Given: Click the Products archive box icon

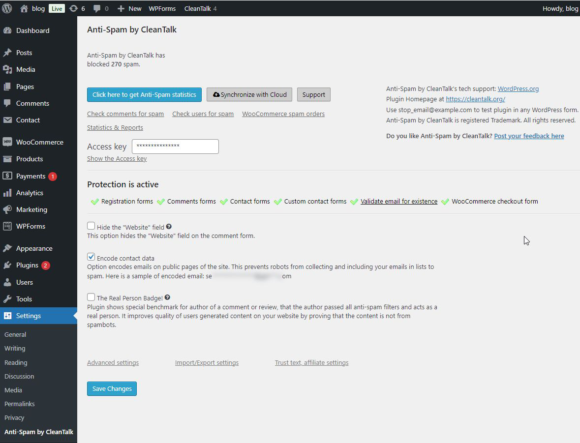Looking at the screenshot, I should click(7, 159).
